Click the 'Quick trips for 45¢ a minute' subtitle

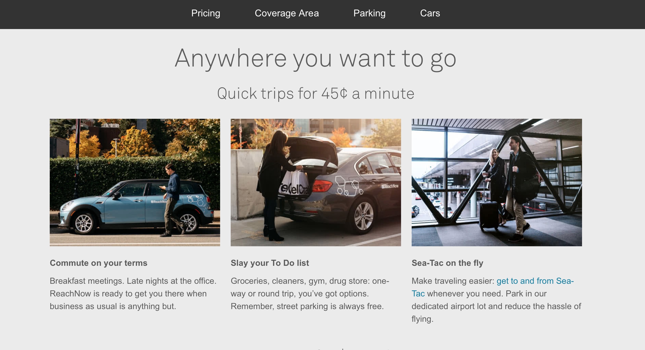pyautogui.click(x=316, y=94)
